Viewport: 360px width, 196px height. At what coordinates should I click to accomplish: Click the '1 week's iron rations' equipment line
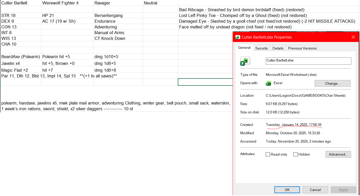pos(67,109)
